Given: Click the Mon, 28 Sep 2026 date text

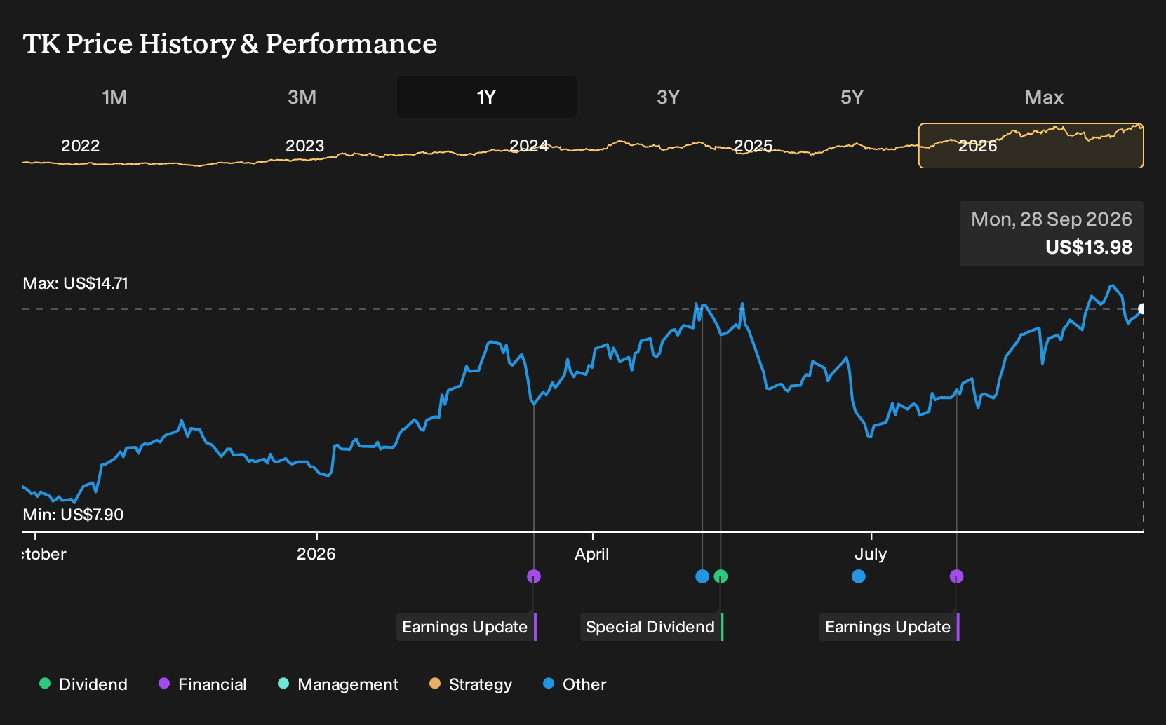Looking at the screenshot, I should pyautogui.click(x=1052, y=219).
